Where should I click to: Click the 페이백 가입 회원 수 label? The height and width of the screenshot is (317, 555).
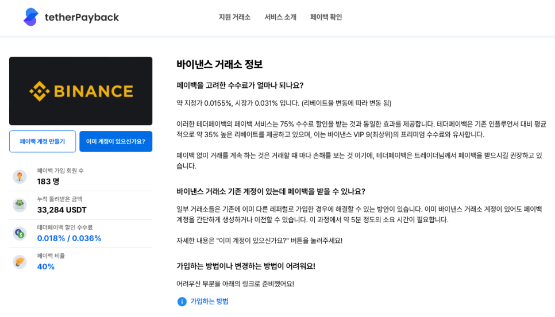(60, 171)
